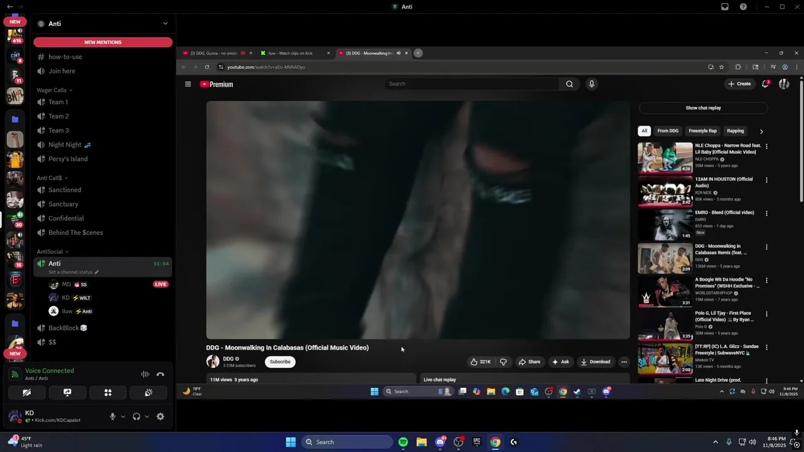Click the Share button under video
The width and height of the screenshot is (804, 452).
pyautogui.click(x=530, y=362)
